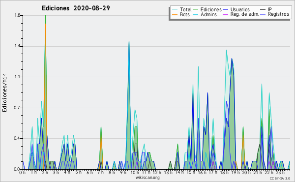The image size is (295, 182).
Task: Click the 2 h tick on time axis
Action: coord(45,173)
